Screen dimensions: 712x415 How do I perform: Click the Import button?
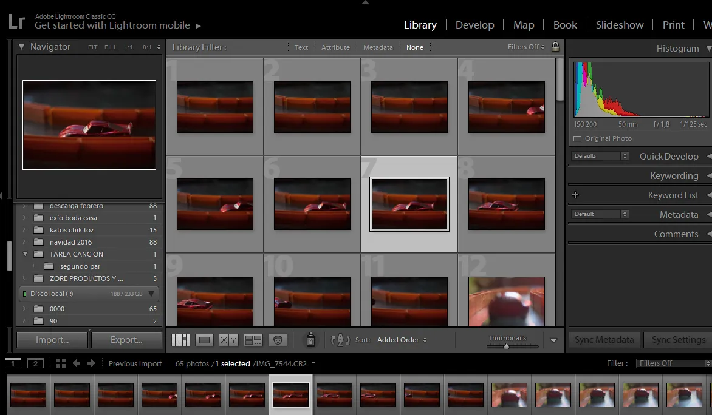[52, 340]
